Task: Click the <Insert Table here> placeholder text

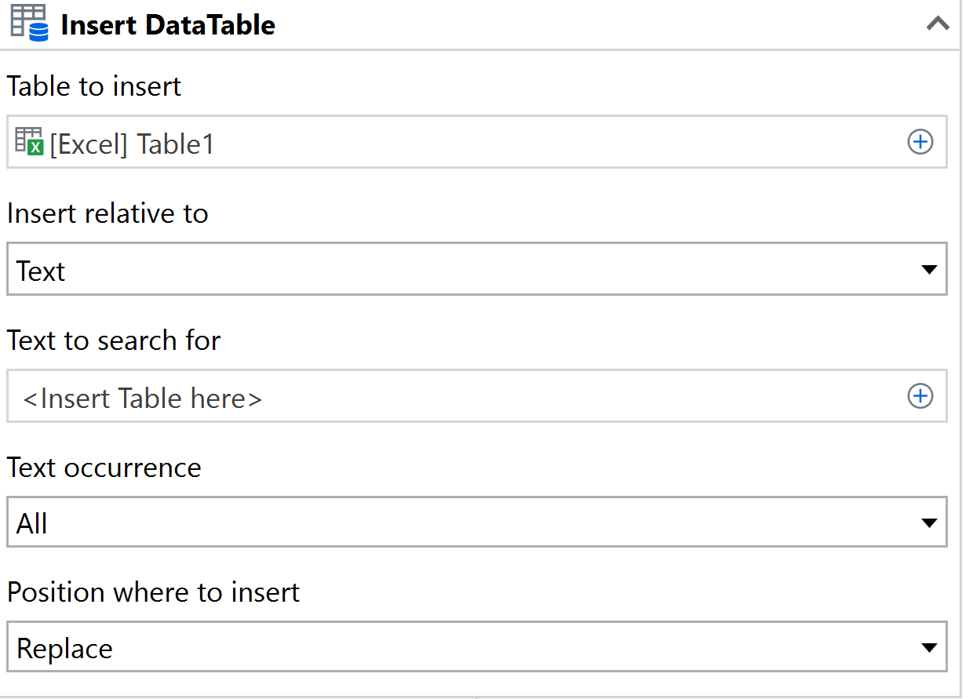Action: click(143, 399)
